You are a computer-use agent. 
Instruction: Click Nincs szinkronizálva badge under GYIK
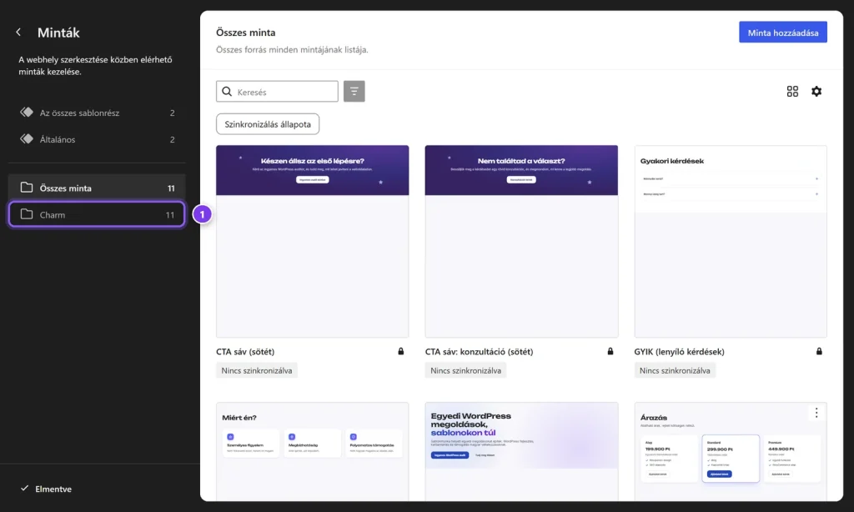tap(675, 370)
